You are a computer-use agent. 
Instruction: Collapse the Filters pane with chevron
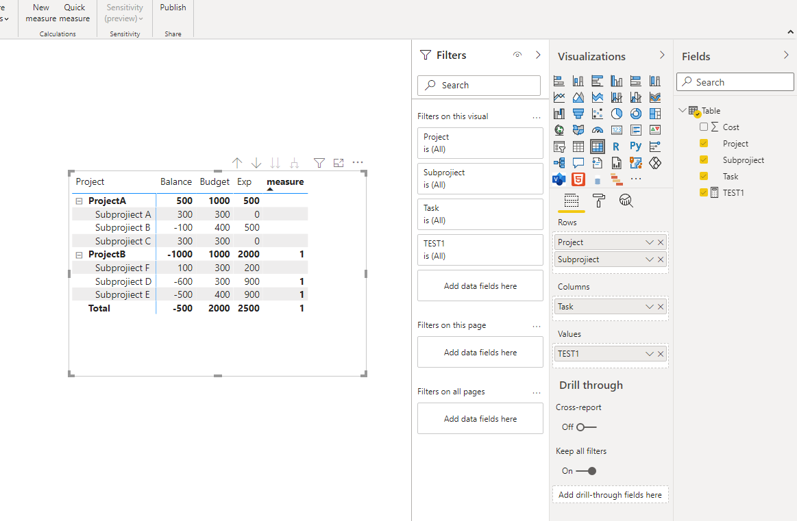(538, 55)
